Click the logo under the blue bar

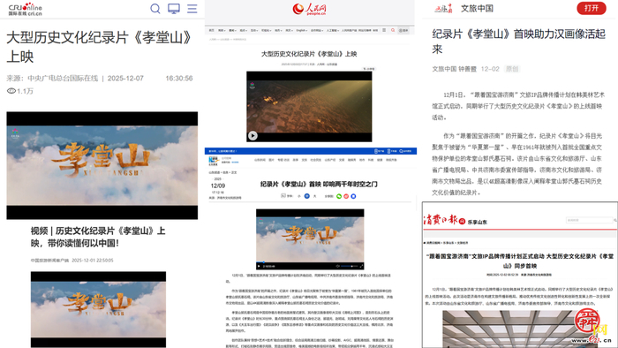[214, 161]
